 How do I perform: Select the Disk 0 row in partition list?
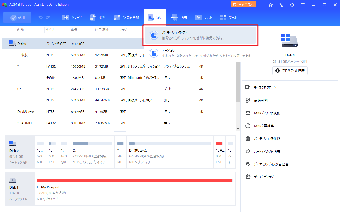click(118, 44)
